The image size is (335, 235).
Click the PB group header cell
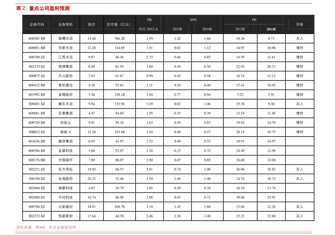pyautogui.click(x=149, y=20)
